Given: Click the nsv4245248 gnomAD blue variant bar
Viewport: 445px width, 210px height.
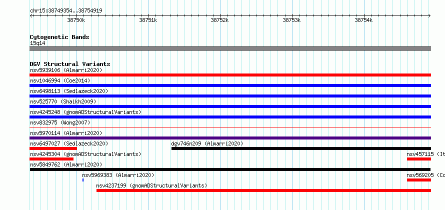Looking at the screenshot, I should (230, 117).
